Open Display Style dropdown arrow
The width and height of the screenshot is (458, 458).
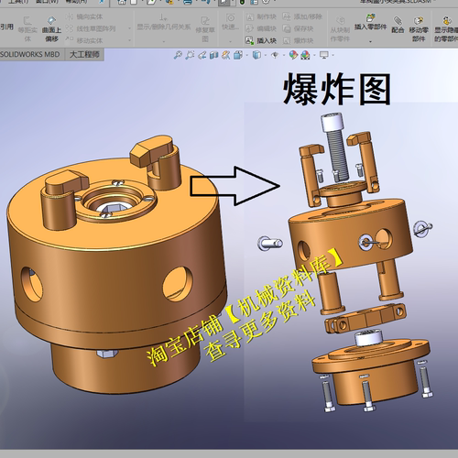pos(266,56)
